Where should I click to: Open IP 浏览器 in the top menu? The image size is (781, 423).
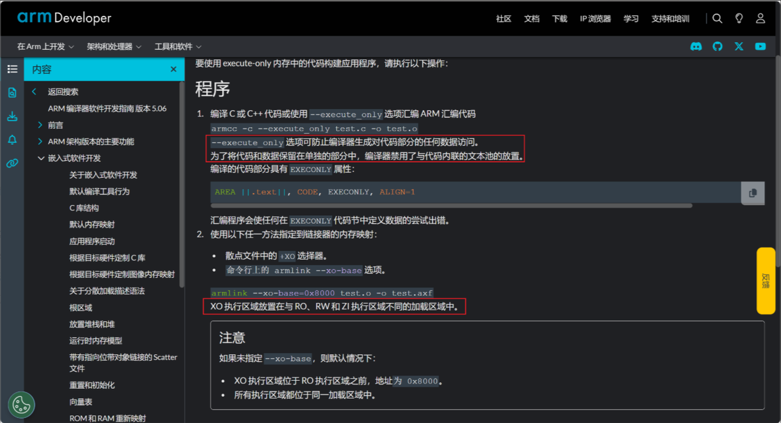click(595, 19)
